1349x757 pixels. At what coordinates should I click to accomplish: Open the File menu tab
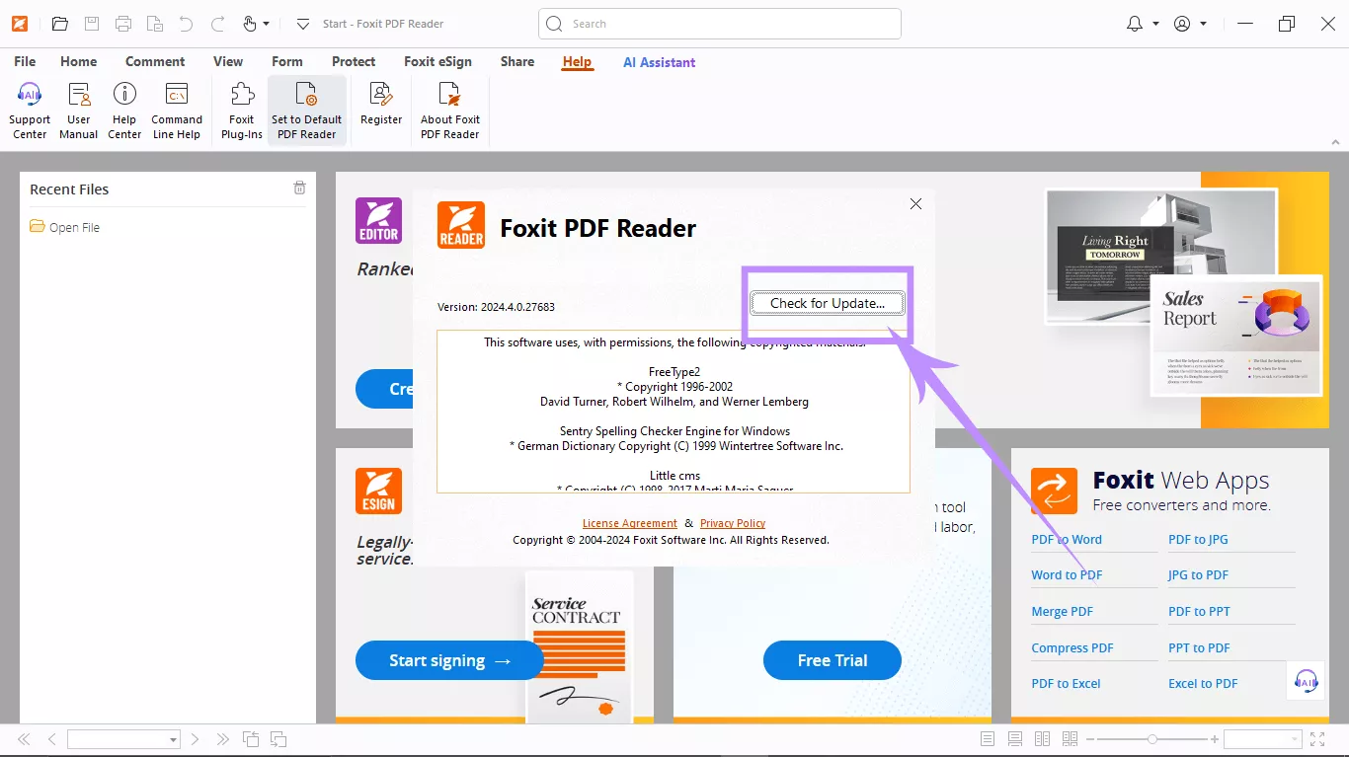tap(25, 61)
